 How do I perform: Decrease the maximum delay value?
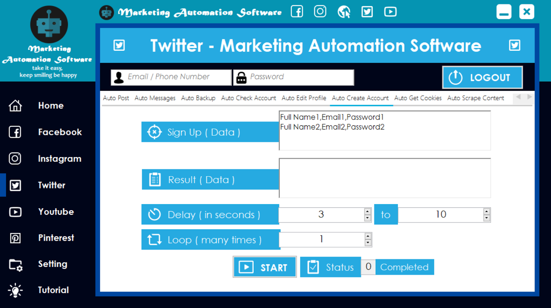[487, 218]
